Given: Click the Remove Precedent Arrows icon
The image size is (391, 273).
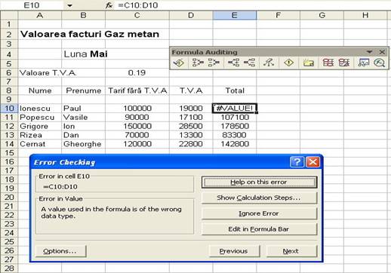Looking at the screenshot, I should (x=214, y=63).
